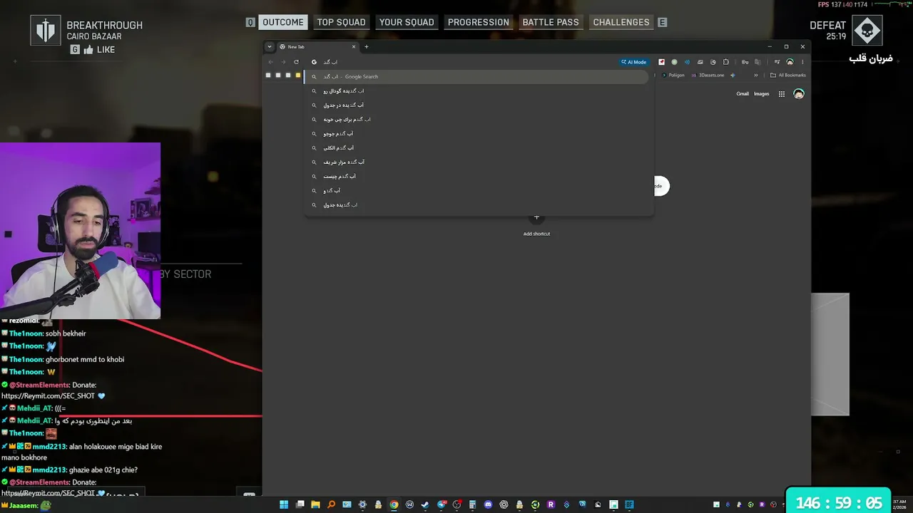Open the Gmail link
Viewport: 913px width, 513px height.
pos(743,94)
